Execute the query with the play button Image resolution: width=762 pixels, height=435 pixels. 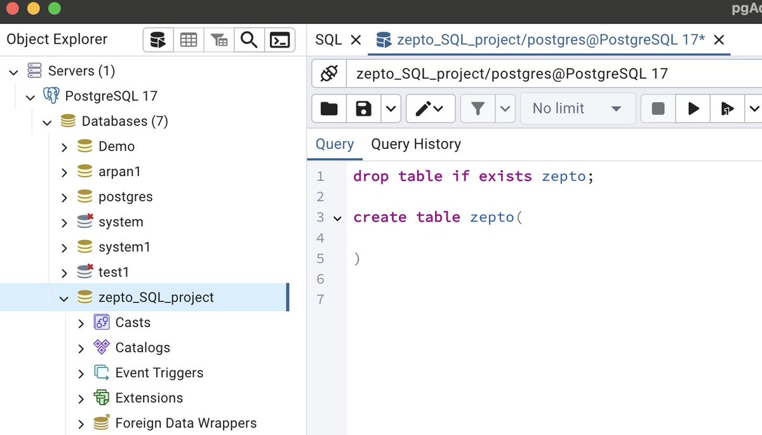(x=693, y=109)
